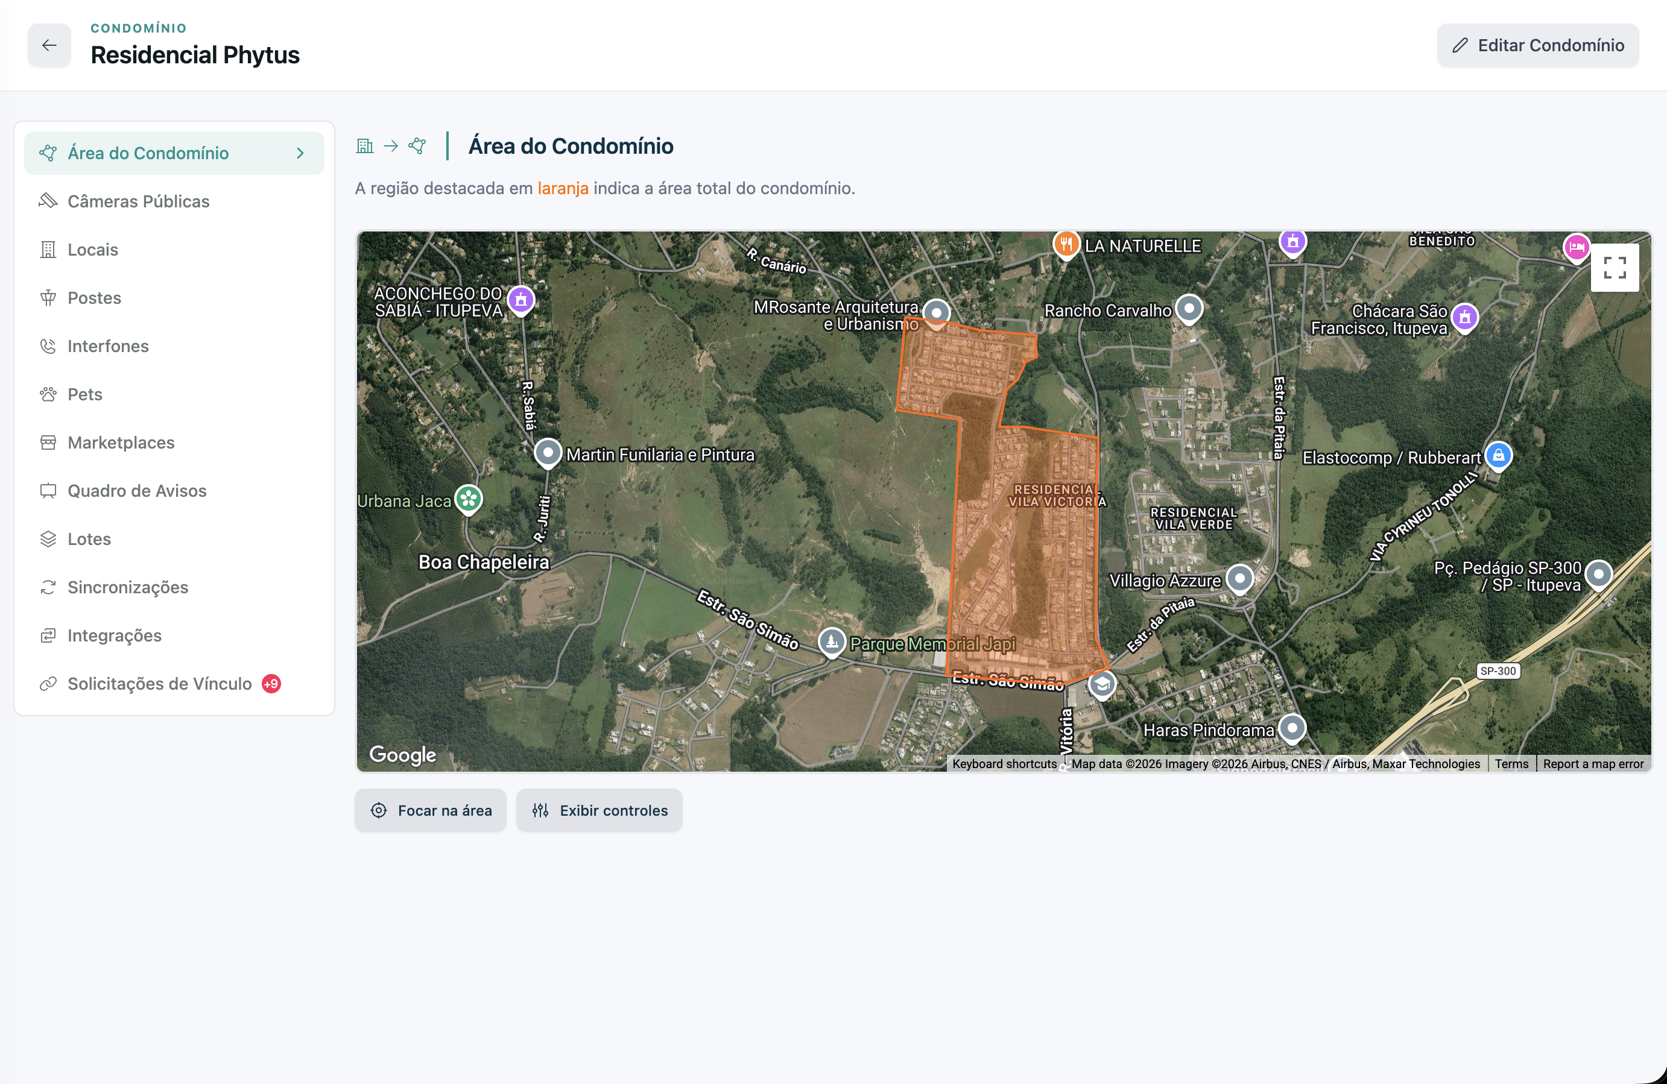1667x1084 pixels.
Task: Click the building breadcrumb icon
Action: [365, 146]
